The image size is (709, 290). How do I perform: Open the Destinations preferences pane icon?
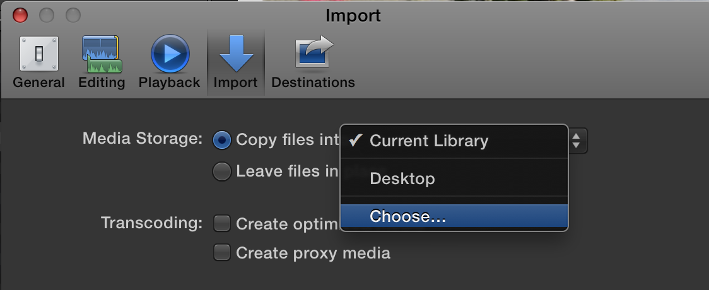click(x=313, y=52)
